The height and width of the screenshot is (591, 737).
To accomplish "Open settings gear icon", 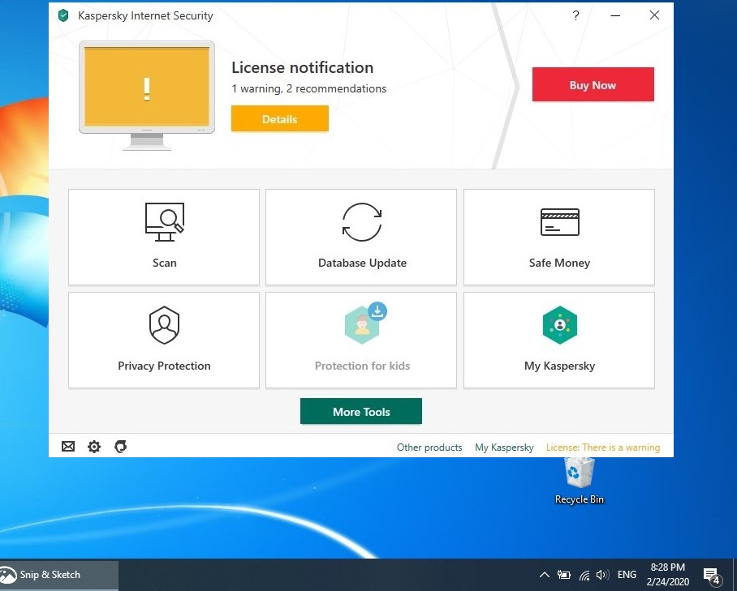I will click(94, 447).
